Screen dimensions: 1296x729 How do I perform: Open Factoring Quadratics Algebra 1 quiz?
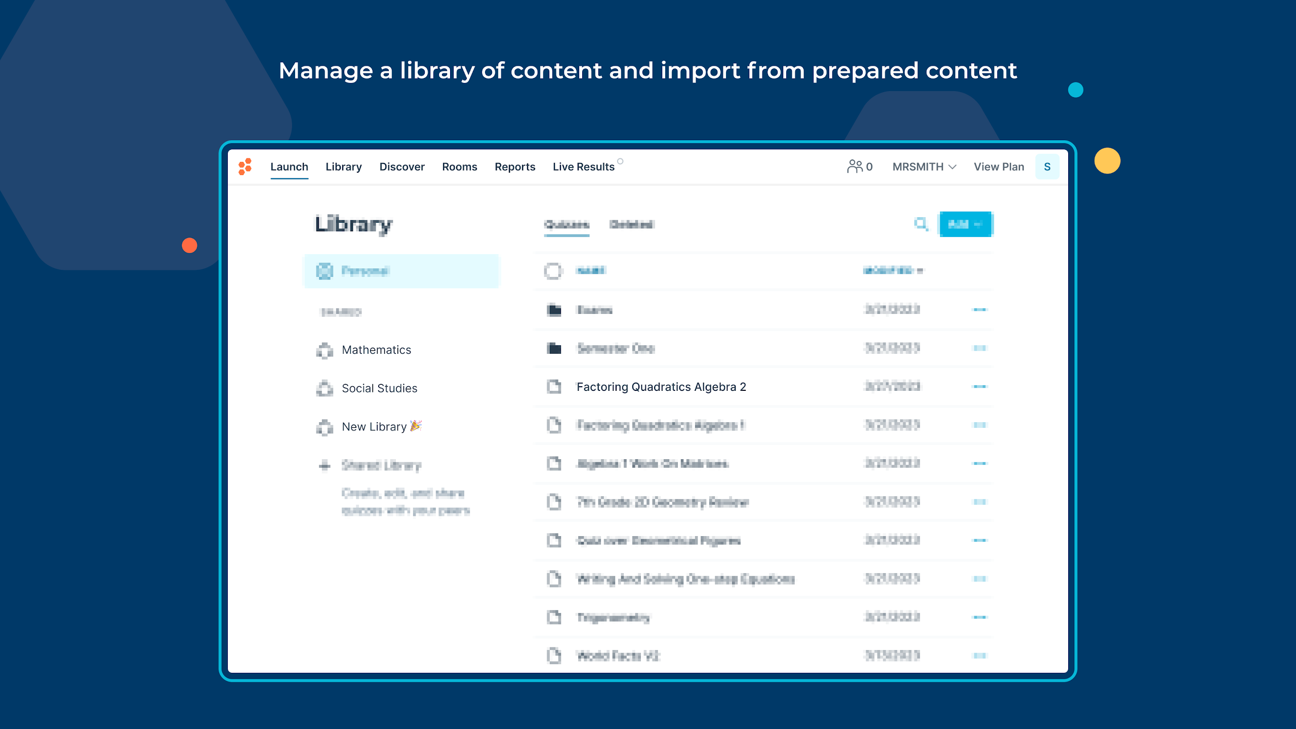(661, 425)
